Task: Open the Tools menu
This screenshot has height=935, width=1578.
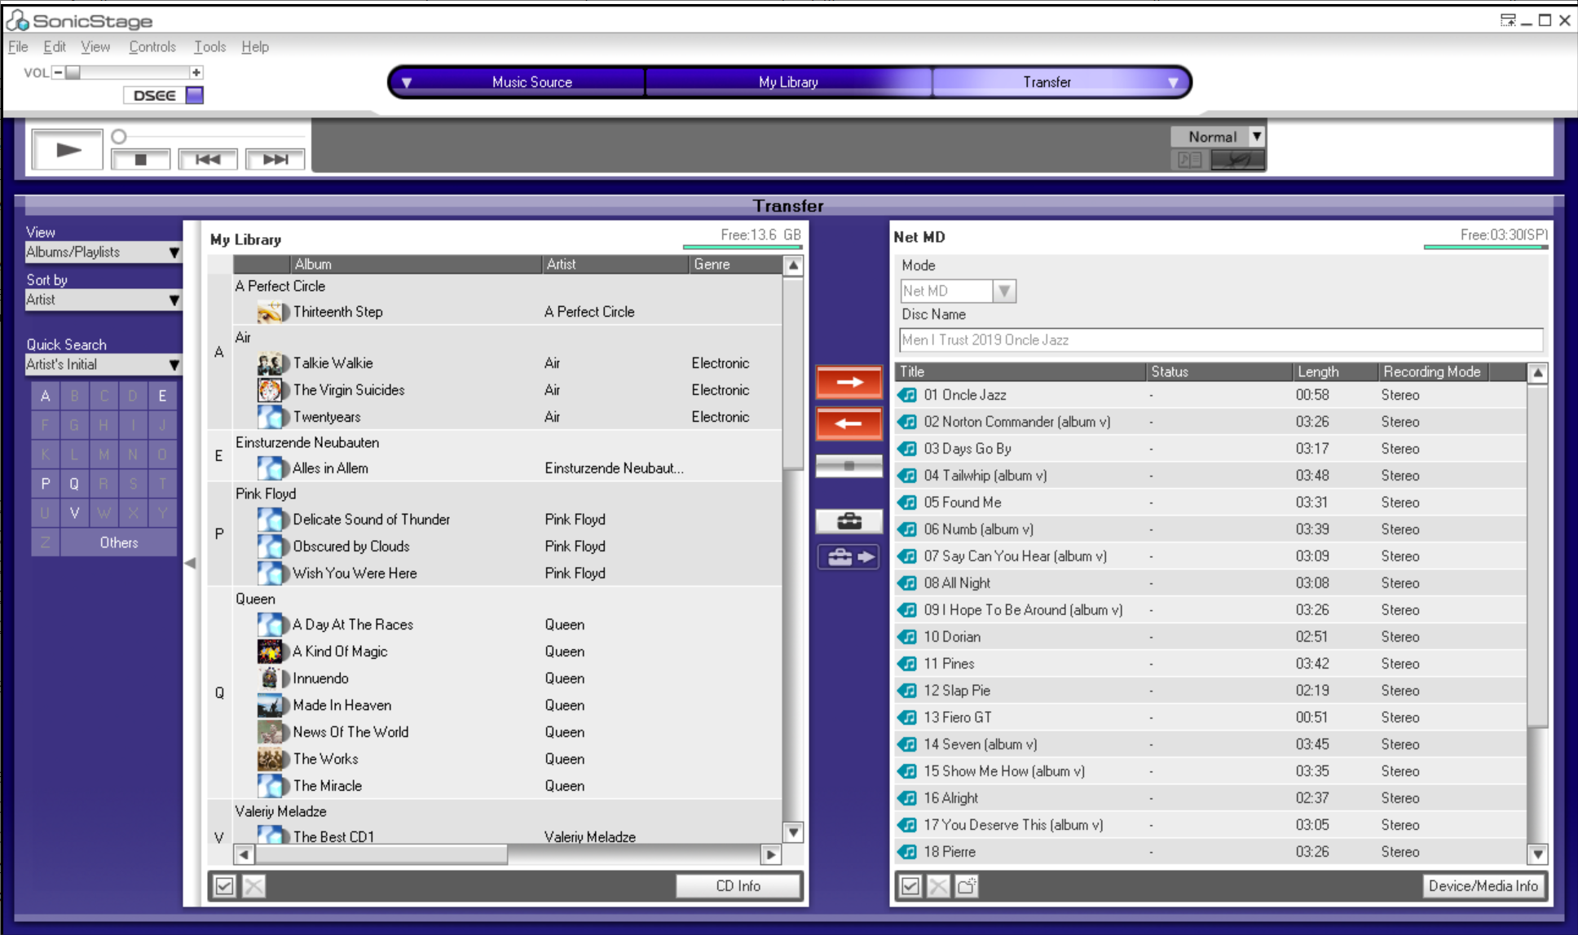Action: click(x=209, y=47)
